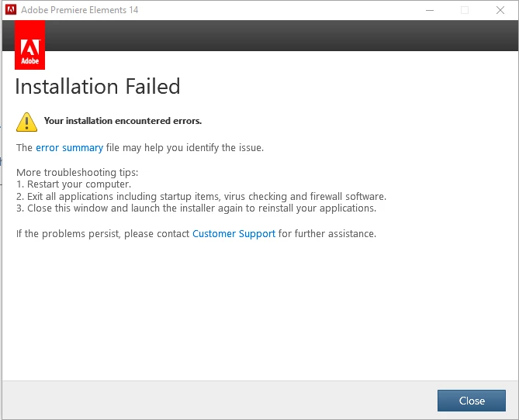Click the 'More troubleshooting tips:' line

[77, 172]
